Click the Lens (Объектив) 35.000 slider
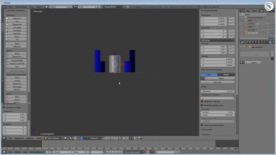Screen dimensions: 276x155 click(x=217, y=91)
